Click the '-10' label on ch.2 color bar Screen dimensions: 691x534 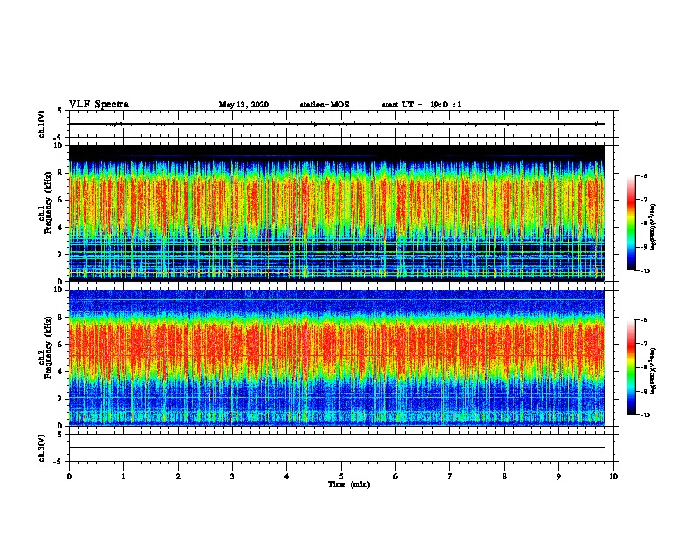click(x=645, y=414)
